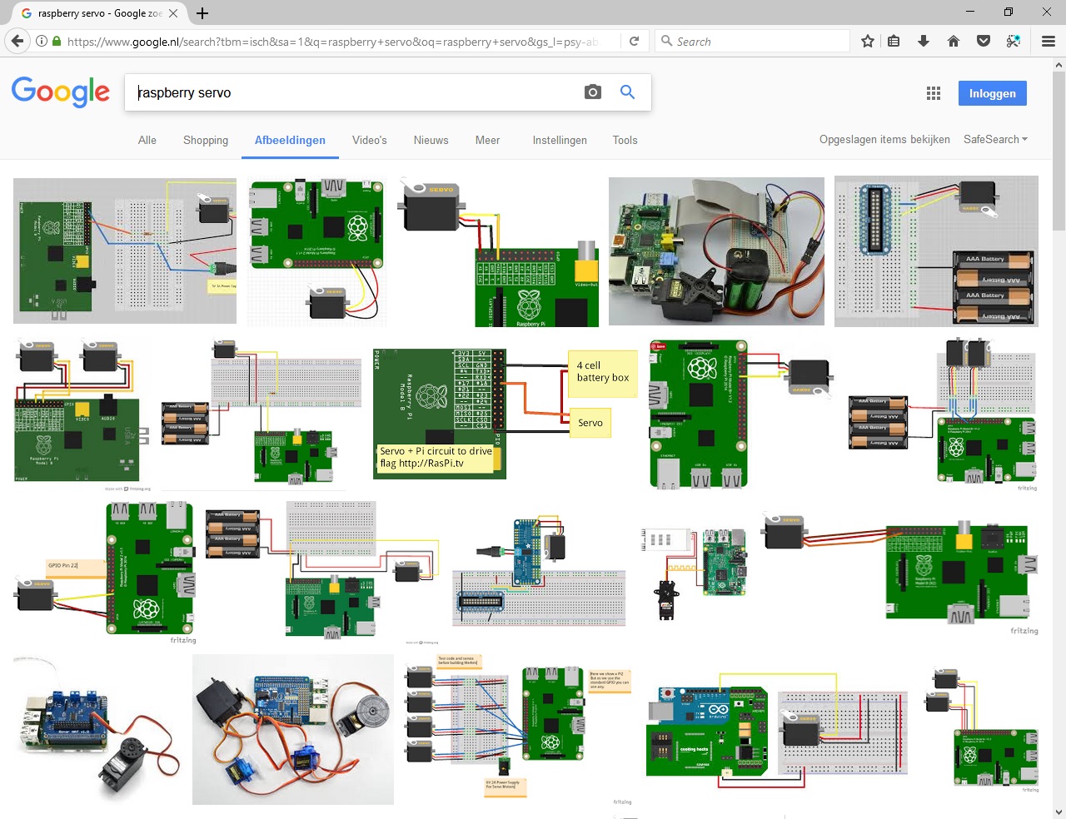Open photo of three servos with orange wires
The width and height of the screenshot is (1066, 819).
click(x=293, y=729)
